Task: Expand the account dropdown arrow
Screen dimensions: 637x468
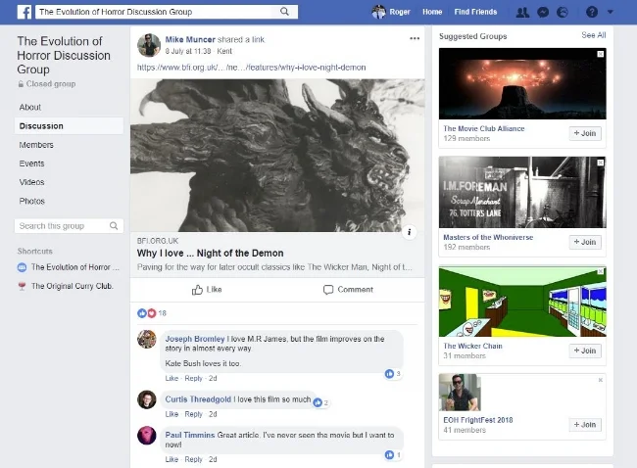Action: (x=611, y=12)
